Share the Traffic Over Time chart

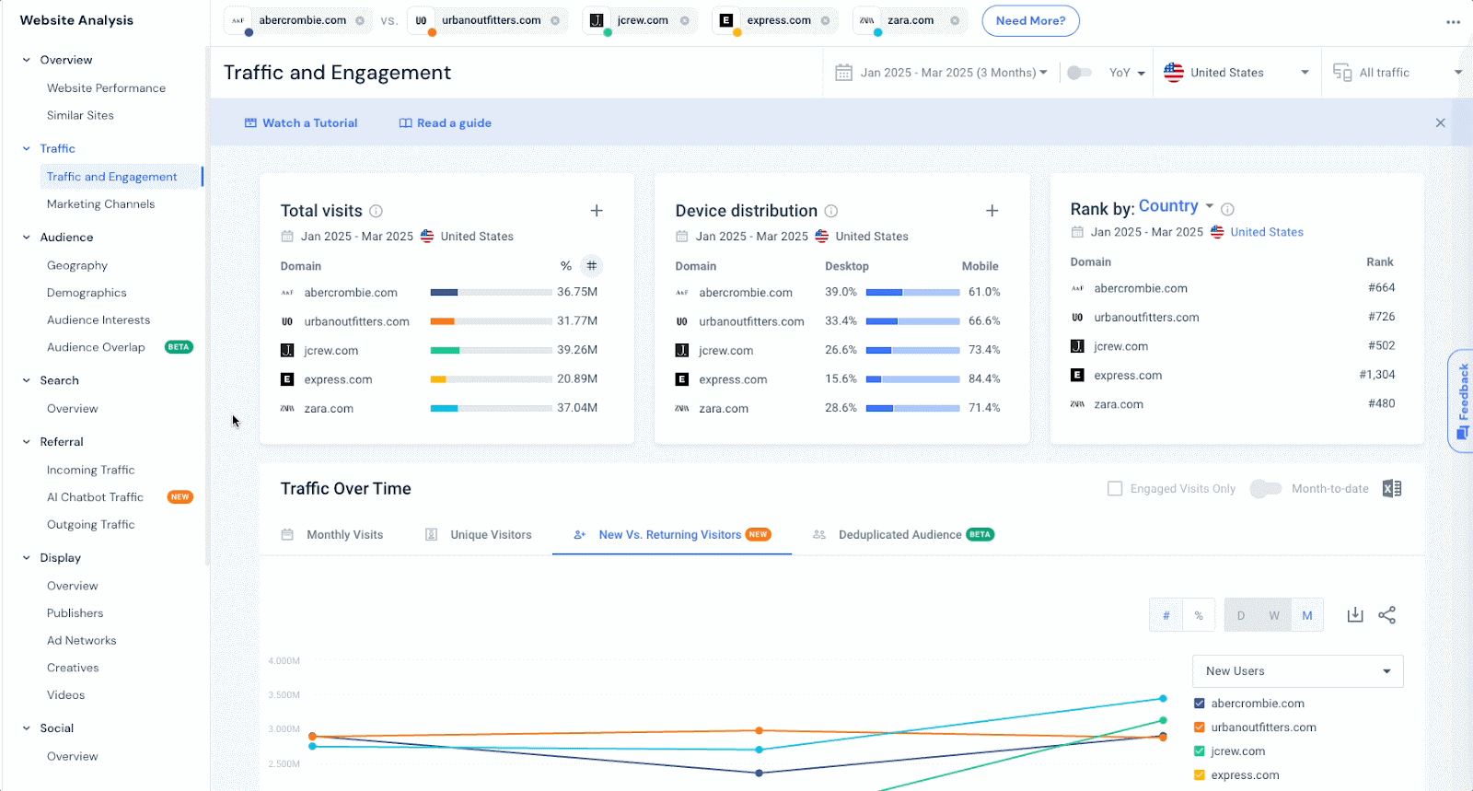pos(1387,614)
